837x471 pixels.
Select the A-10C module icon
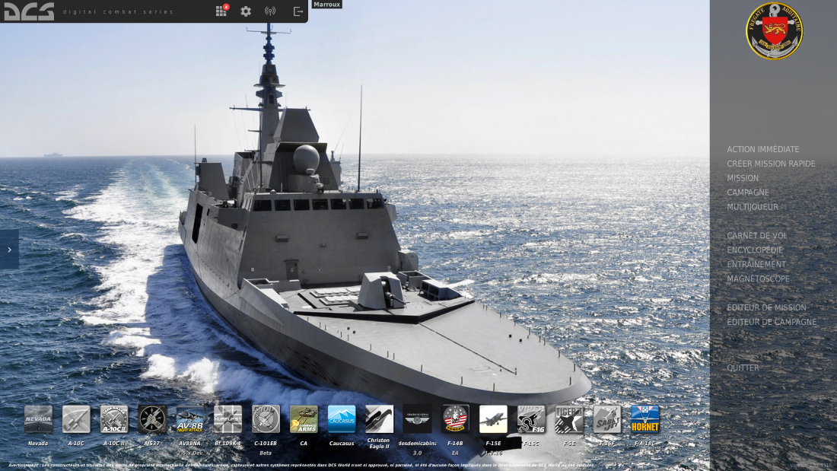(76, 419)
